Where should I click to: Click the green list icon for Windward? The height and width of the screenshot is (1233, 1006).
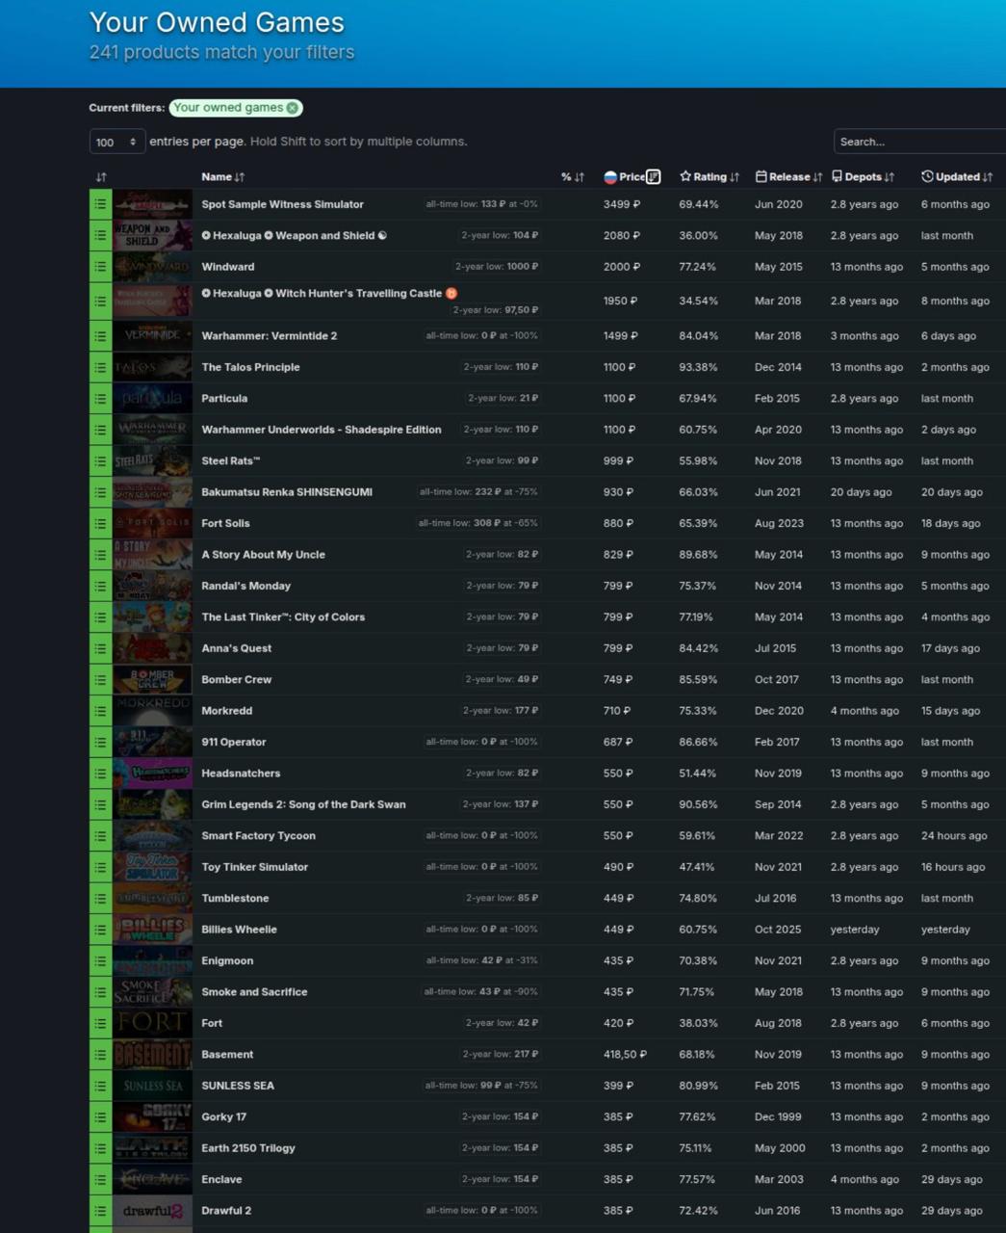pos(100,267)
